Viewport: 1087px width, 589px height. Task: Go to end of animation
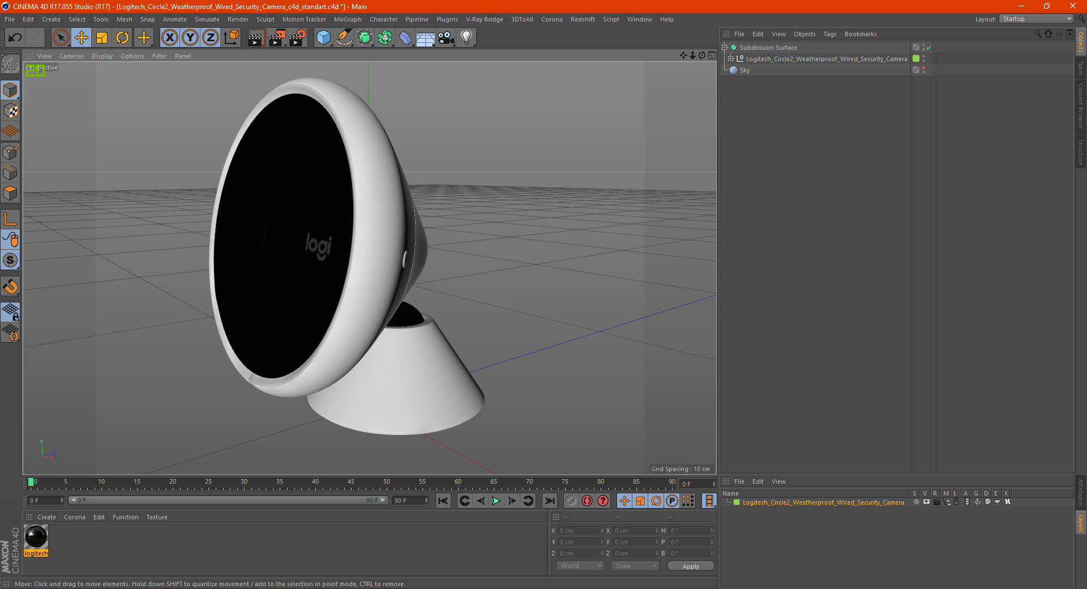549,501
